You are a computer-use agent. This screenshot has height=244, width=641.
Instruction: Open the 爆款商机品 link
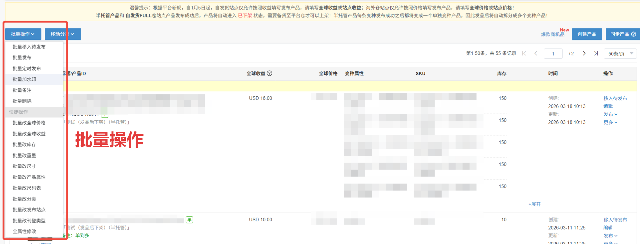552,34
